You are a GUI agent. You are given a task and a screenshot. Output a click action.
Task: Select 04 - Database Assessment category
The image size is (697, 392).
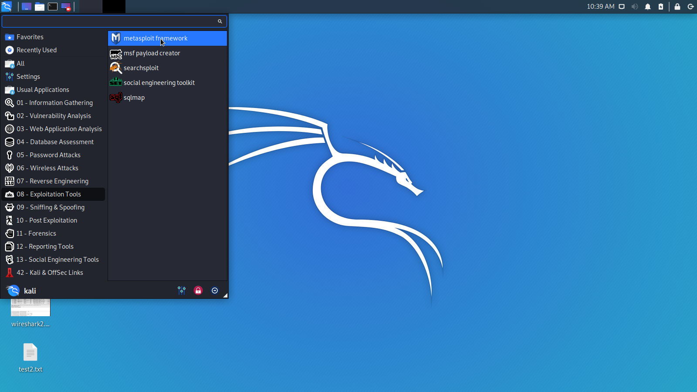53,142
